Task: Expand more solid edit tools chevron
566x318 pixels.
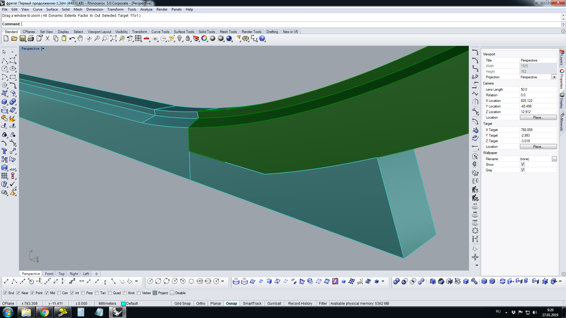Action: (x=560, y=281)
